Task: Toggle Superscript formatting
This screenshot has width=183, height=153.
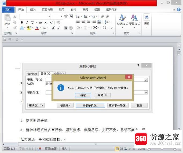Action: [51, 23]
